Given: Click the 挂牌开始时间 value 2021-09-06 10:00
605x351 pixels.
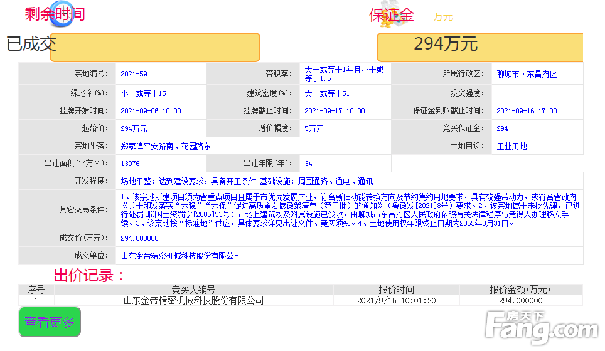Looking at the screenshot, I should coord(151,111).
